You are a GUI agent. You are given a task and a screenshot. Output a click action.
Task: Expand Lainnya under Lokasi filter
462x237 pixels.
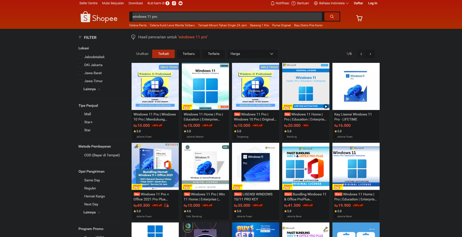pyautogui.click(x=92, y=89)
